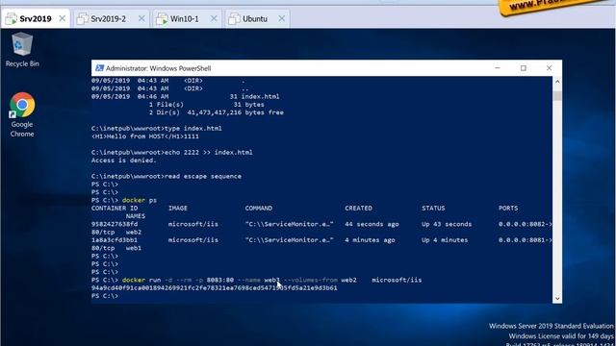Click the Srv2019 tab VM icon
This screenshot has height=346, width=616.
tap(12, 18)
